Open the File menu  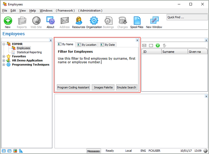pos(5,10)
